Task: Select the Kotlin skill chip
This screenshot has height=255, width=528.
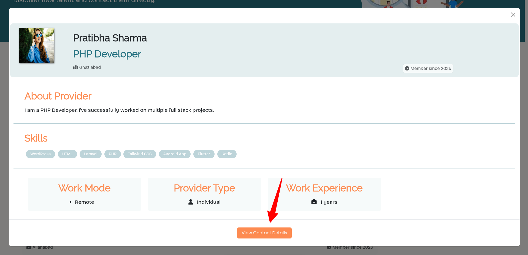Action: pos(227,154)
